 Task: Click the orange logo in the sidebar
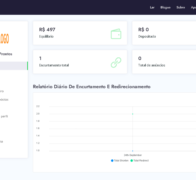point(4,39)
